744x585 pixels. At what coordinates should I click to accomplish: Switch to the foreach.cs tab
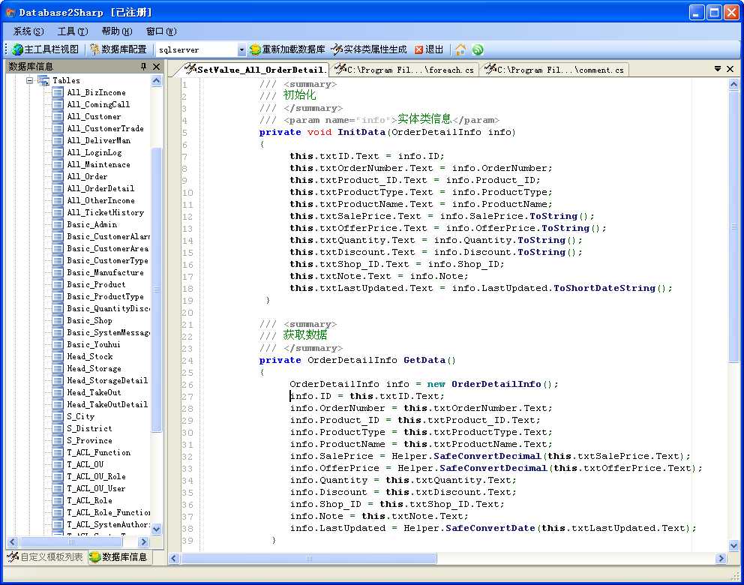point(404,70)
